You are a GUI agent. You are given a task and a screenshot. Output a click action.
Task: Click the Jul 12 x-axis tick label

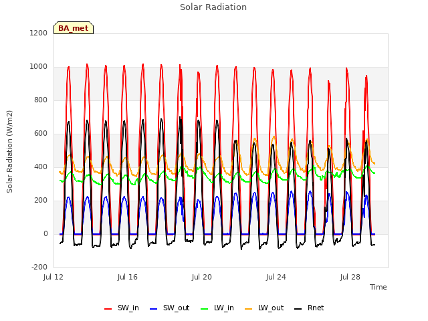[53, 277]
